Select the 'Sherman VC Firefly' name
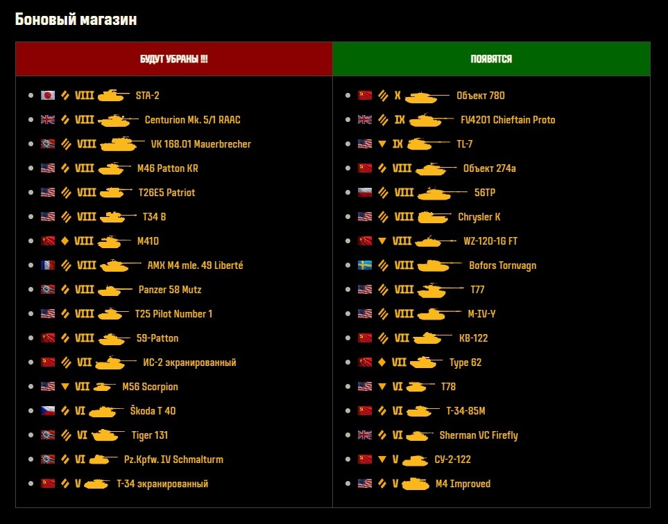The width and height of the screenshot is (668, 524). pyautogui.click(x=479, y=435)
